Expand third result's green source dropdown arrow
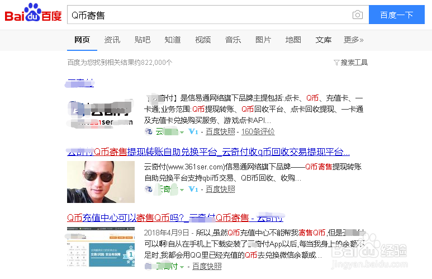Viewport: 432px width, 279px height. tap(182, 267)
